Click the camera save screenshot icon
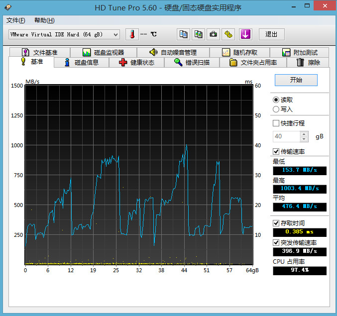 click(x=213, y=34)
